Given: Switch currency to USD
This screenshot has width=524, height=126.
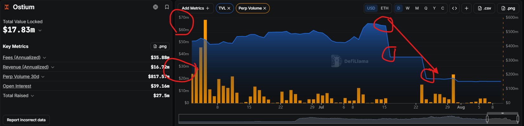Looking at the screenshot, I should click(x=371, y=8).
